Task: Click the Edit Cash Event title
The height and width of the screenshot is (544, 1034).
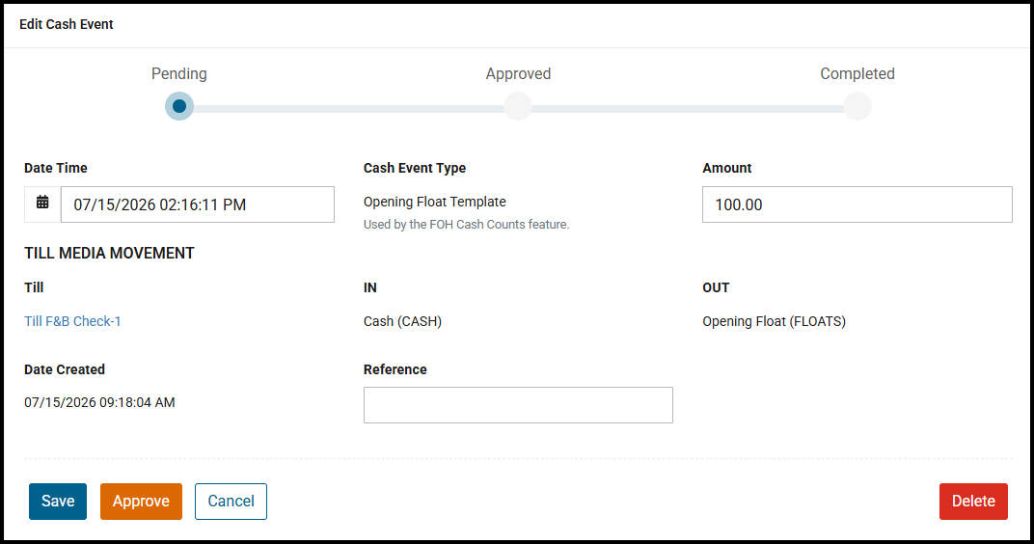Action: click(x=66, y=24)
